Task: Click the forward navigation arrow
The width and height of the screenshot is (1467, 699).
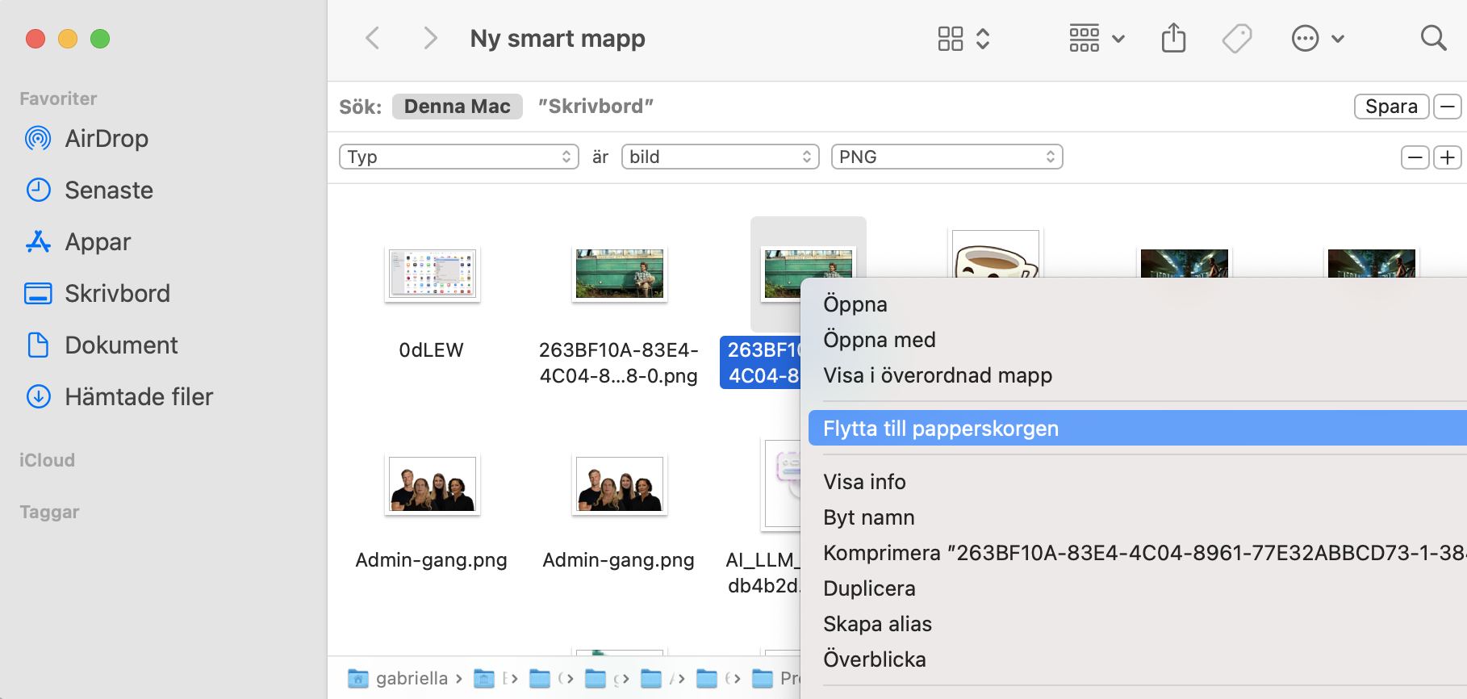Action: (x=430, y=38)
